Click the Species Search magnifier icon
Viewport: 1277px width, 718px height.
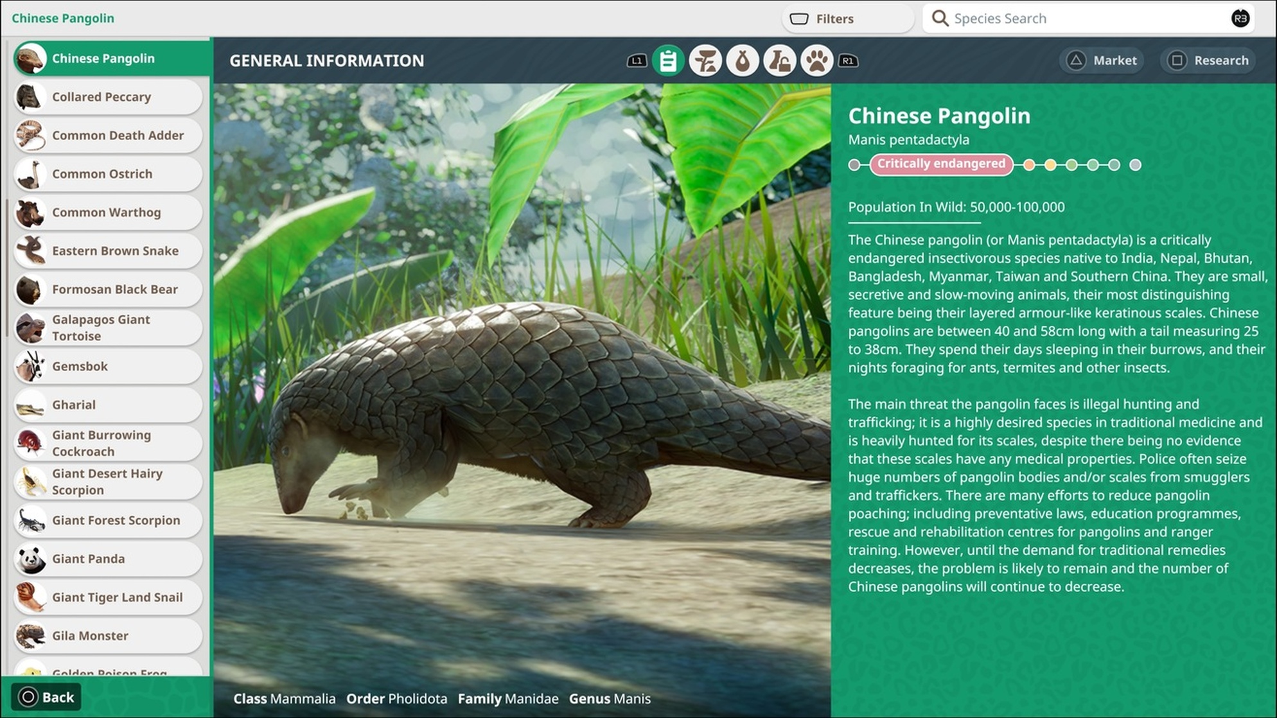click(940, 18)
